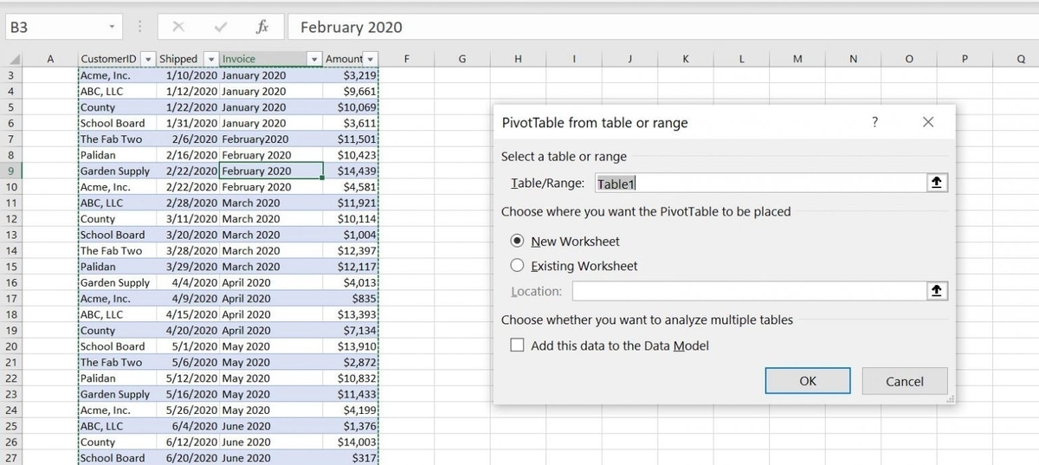The image size is (1039, 465).
Task: Click the Insert Function fx icon
Action: click(262, 27)
